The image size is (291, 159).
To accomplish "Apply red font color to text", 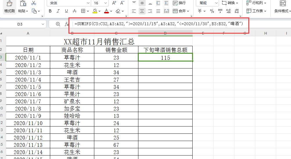I will [x=106, y=11].
